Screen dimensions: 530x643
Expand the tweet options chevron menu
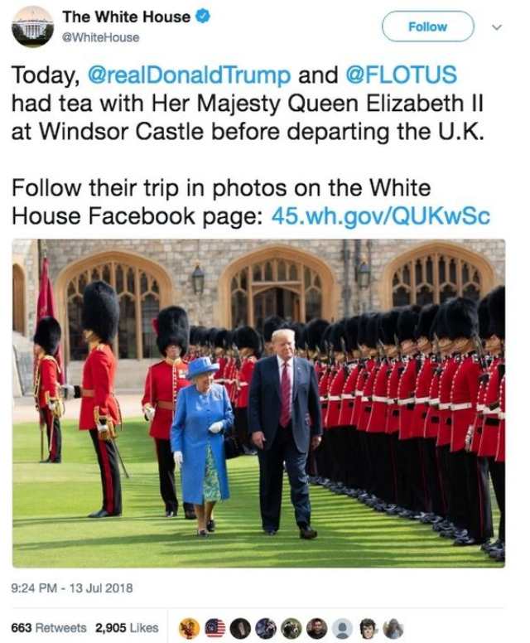point(497,27)
